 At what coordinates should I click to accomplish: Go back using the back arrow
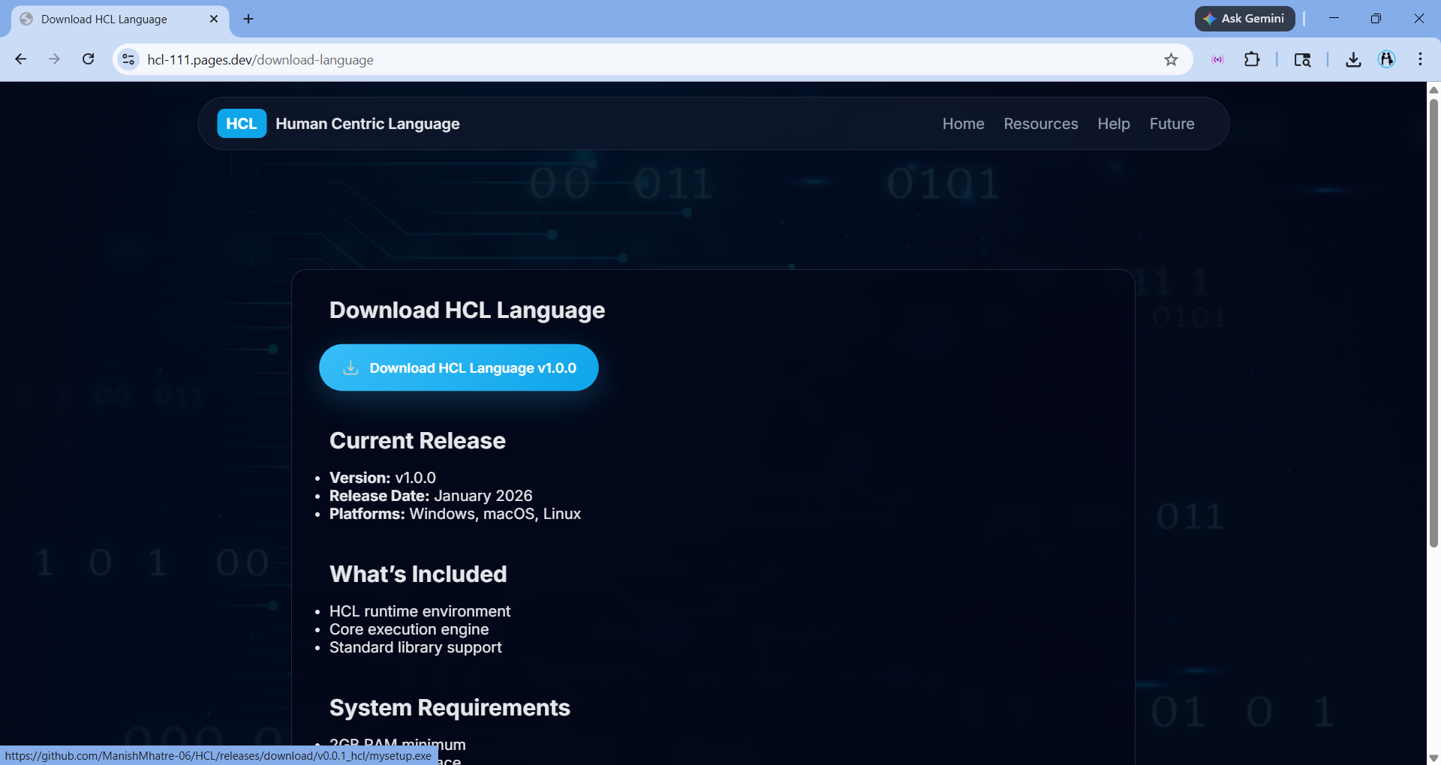pos(20,59)
